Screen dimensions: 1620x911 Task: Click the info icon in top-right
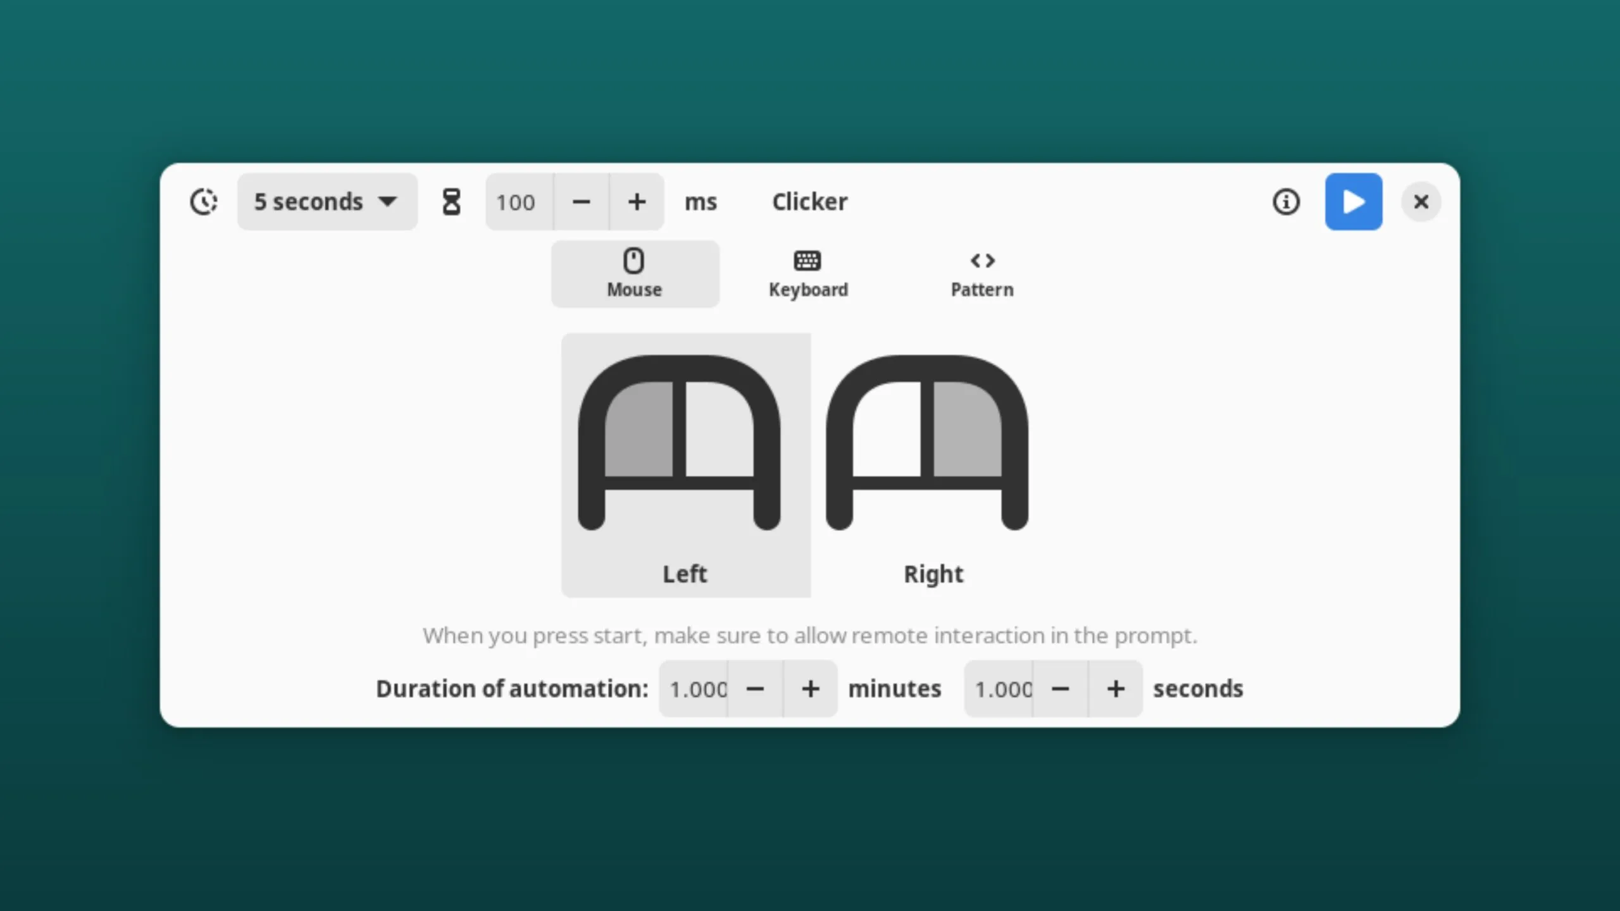1287,201
